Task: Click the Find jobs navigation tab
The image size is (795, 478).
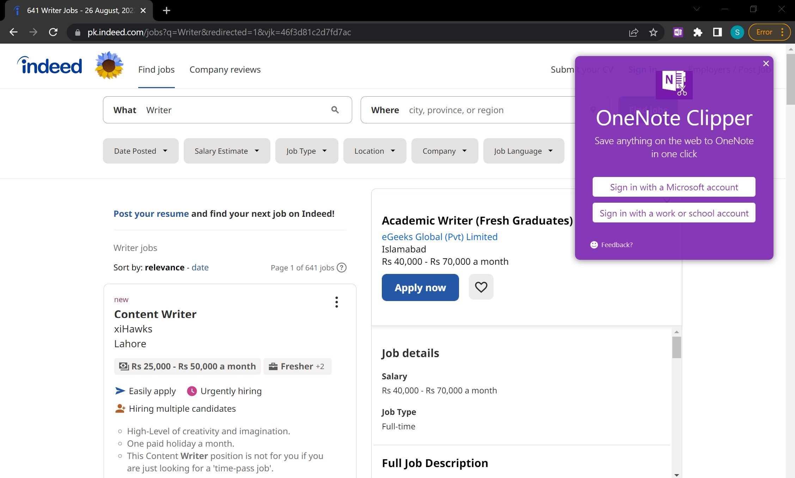Action: [156, 69]
